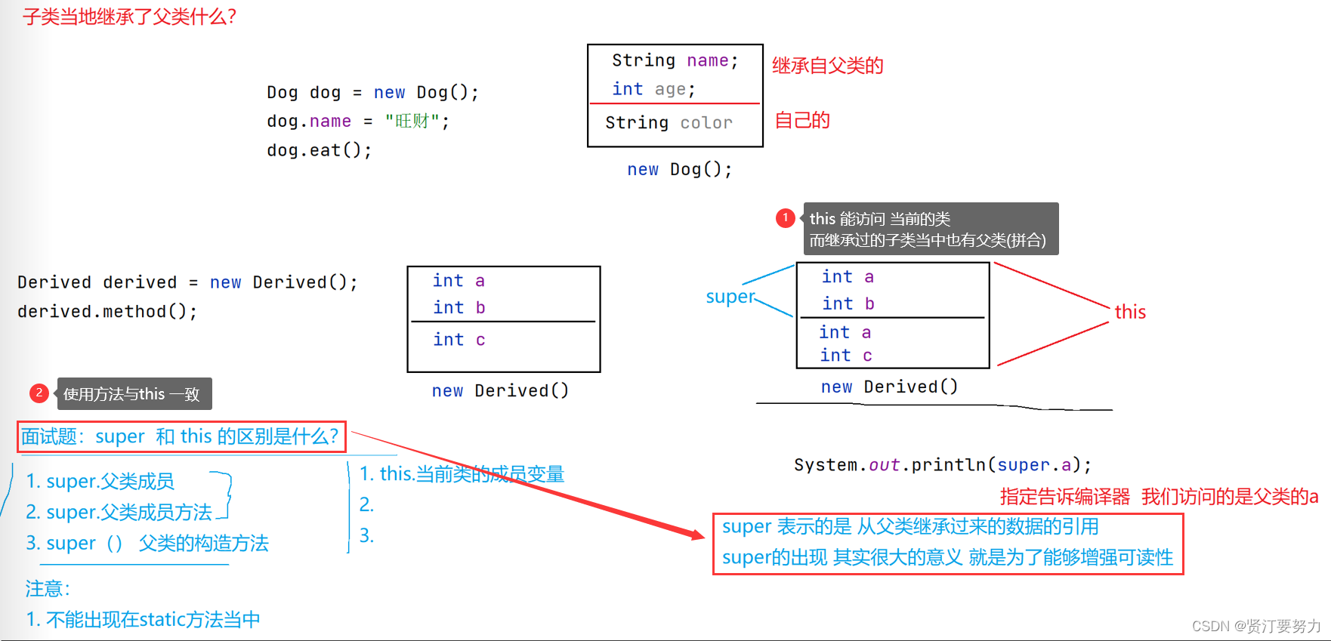Click the line super的出现 其实很大的意义 就是为了能够增强可读性

coord(947,557)
